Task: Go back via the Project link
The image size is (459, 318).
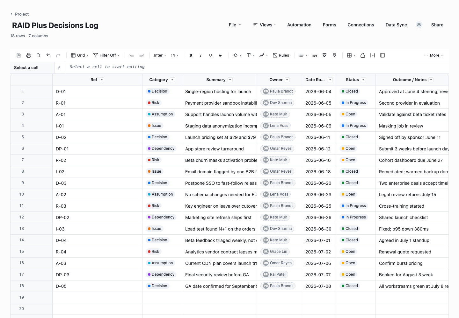Action: tap(19, 14)
